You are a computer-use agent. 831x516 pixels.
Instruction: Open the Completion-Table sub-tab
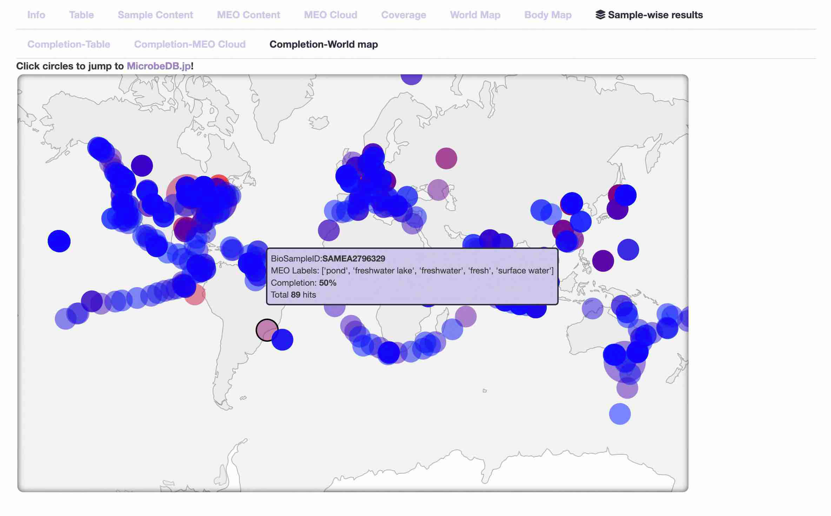(x=69, y=44)
